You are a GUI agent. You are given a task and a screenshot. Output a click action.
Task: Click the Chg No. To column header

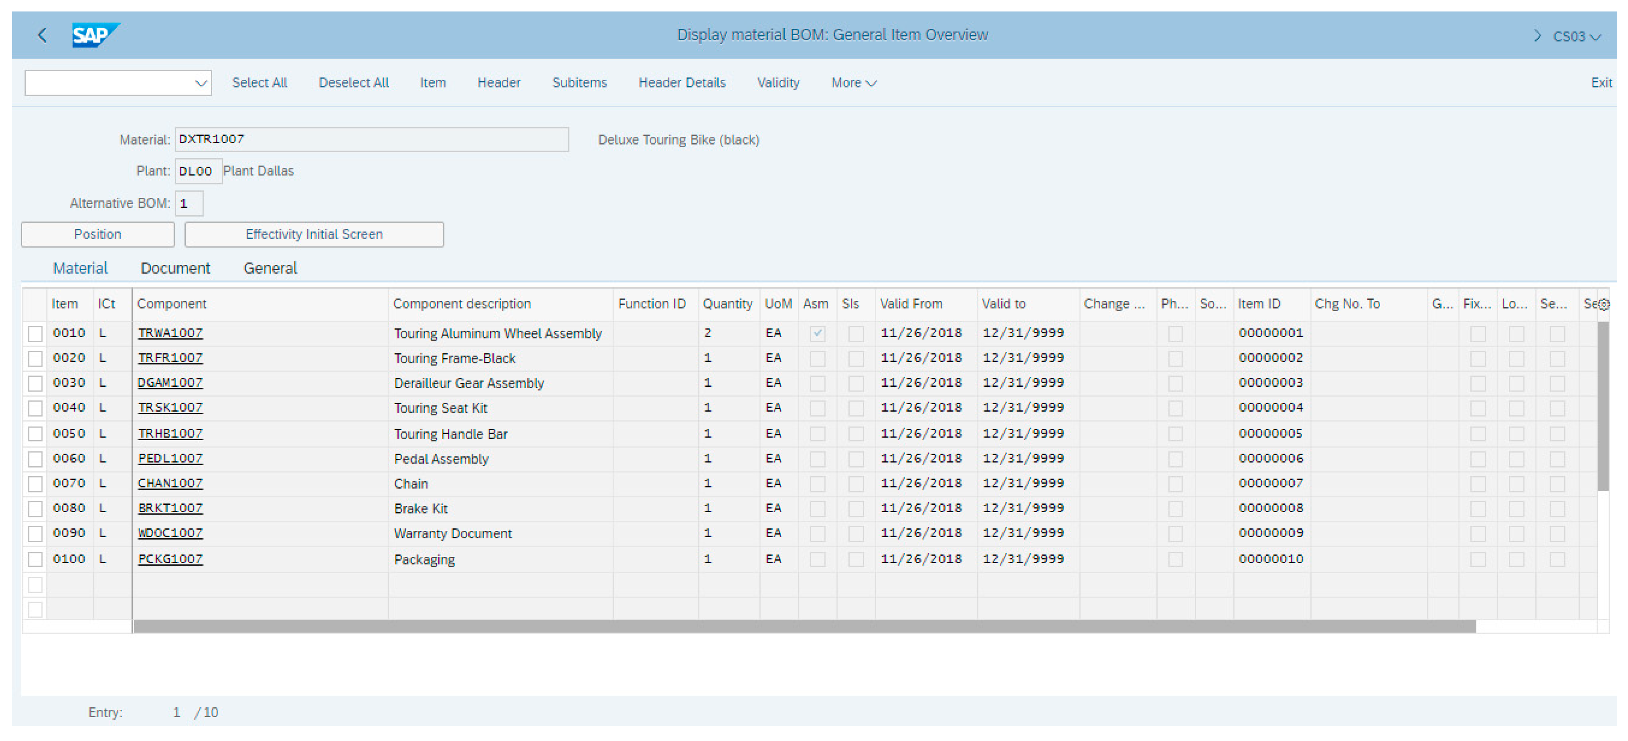[1368, 304]
